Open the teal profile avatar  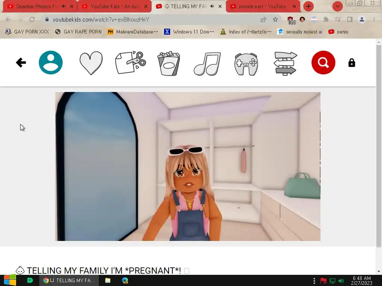(x=51, y=63)
